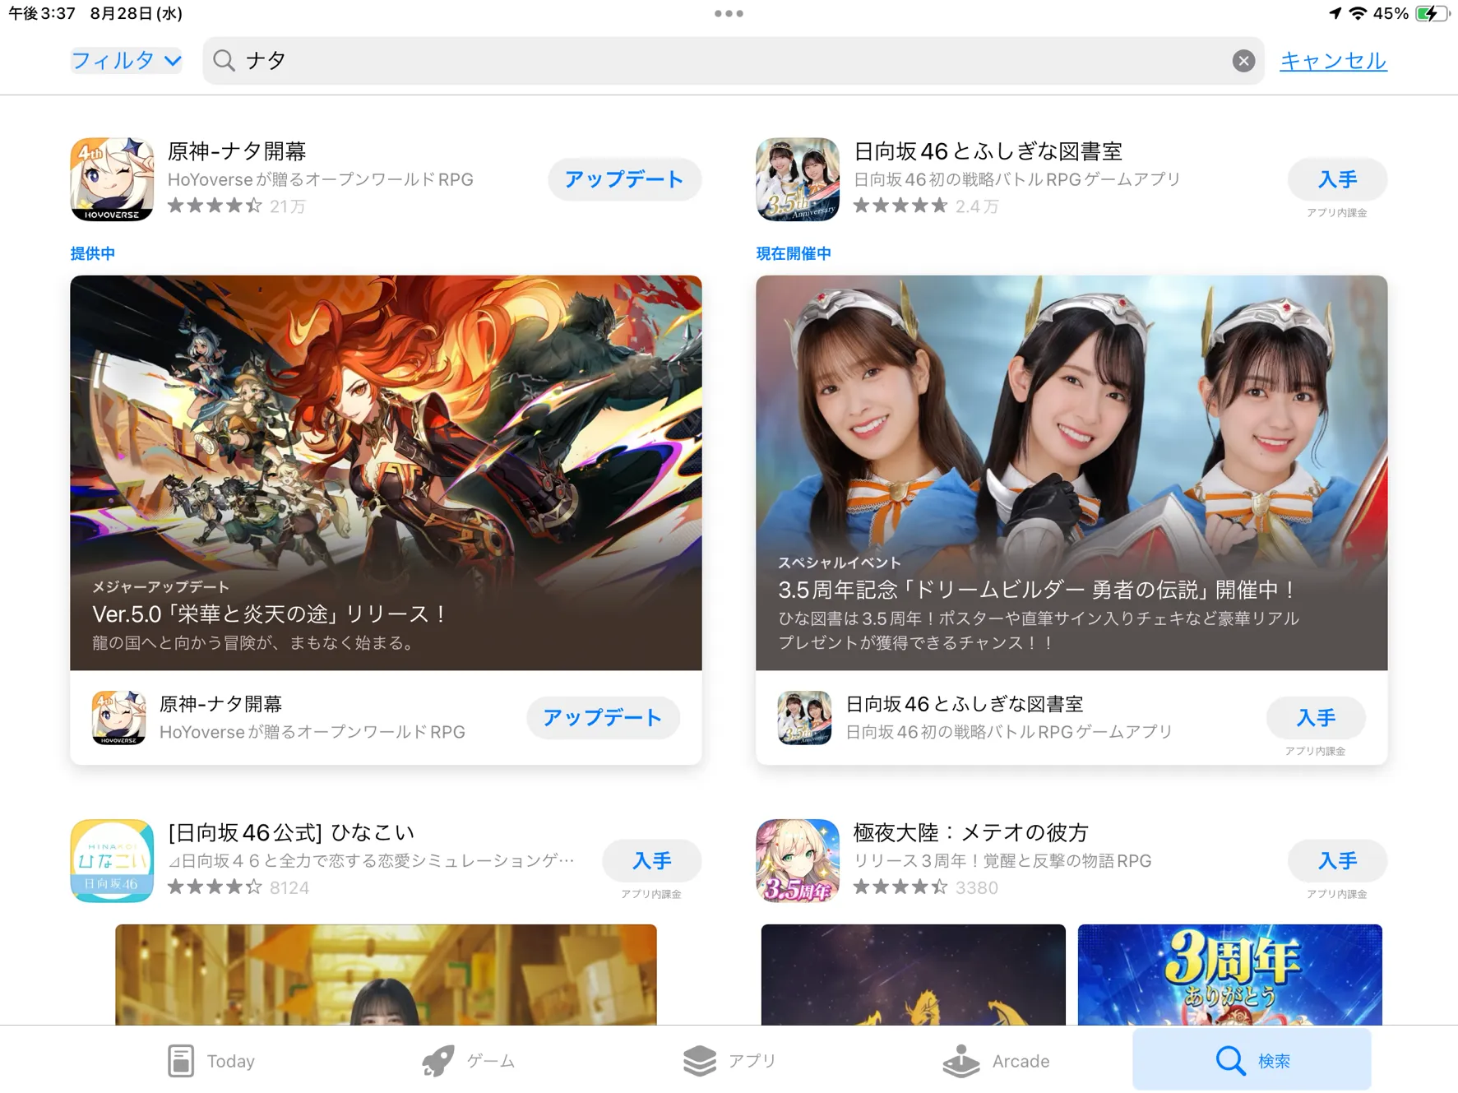1458x1093 pixels.
Task: Tap the Wi-Fi icon in the status bar
Action: 1358,13
